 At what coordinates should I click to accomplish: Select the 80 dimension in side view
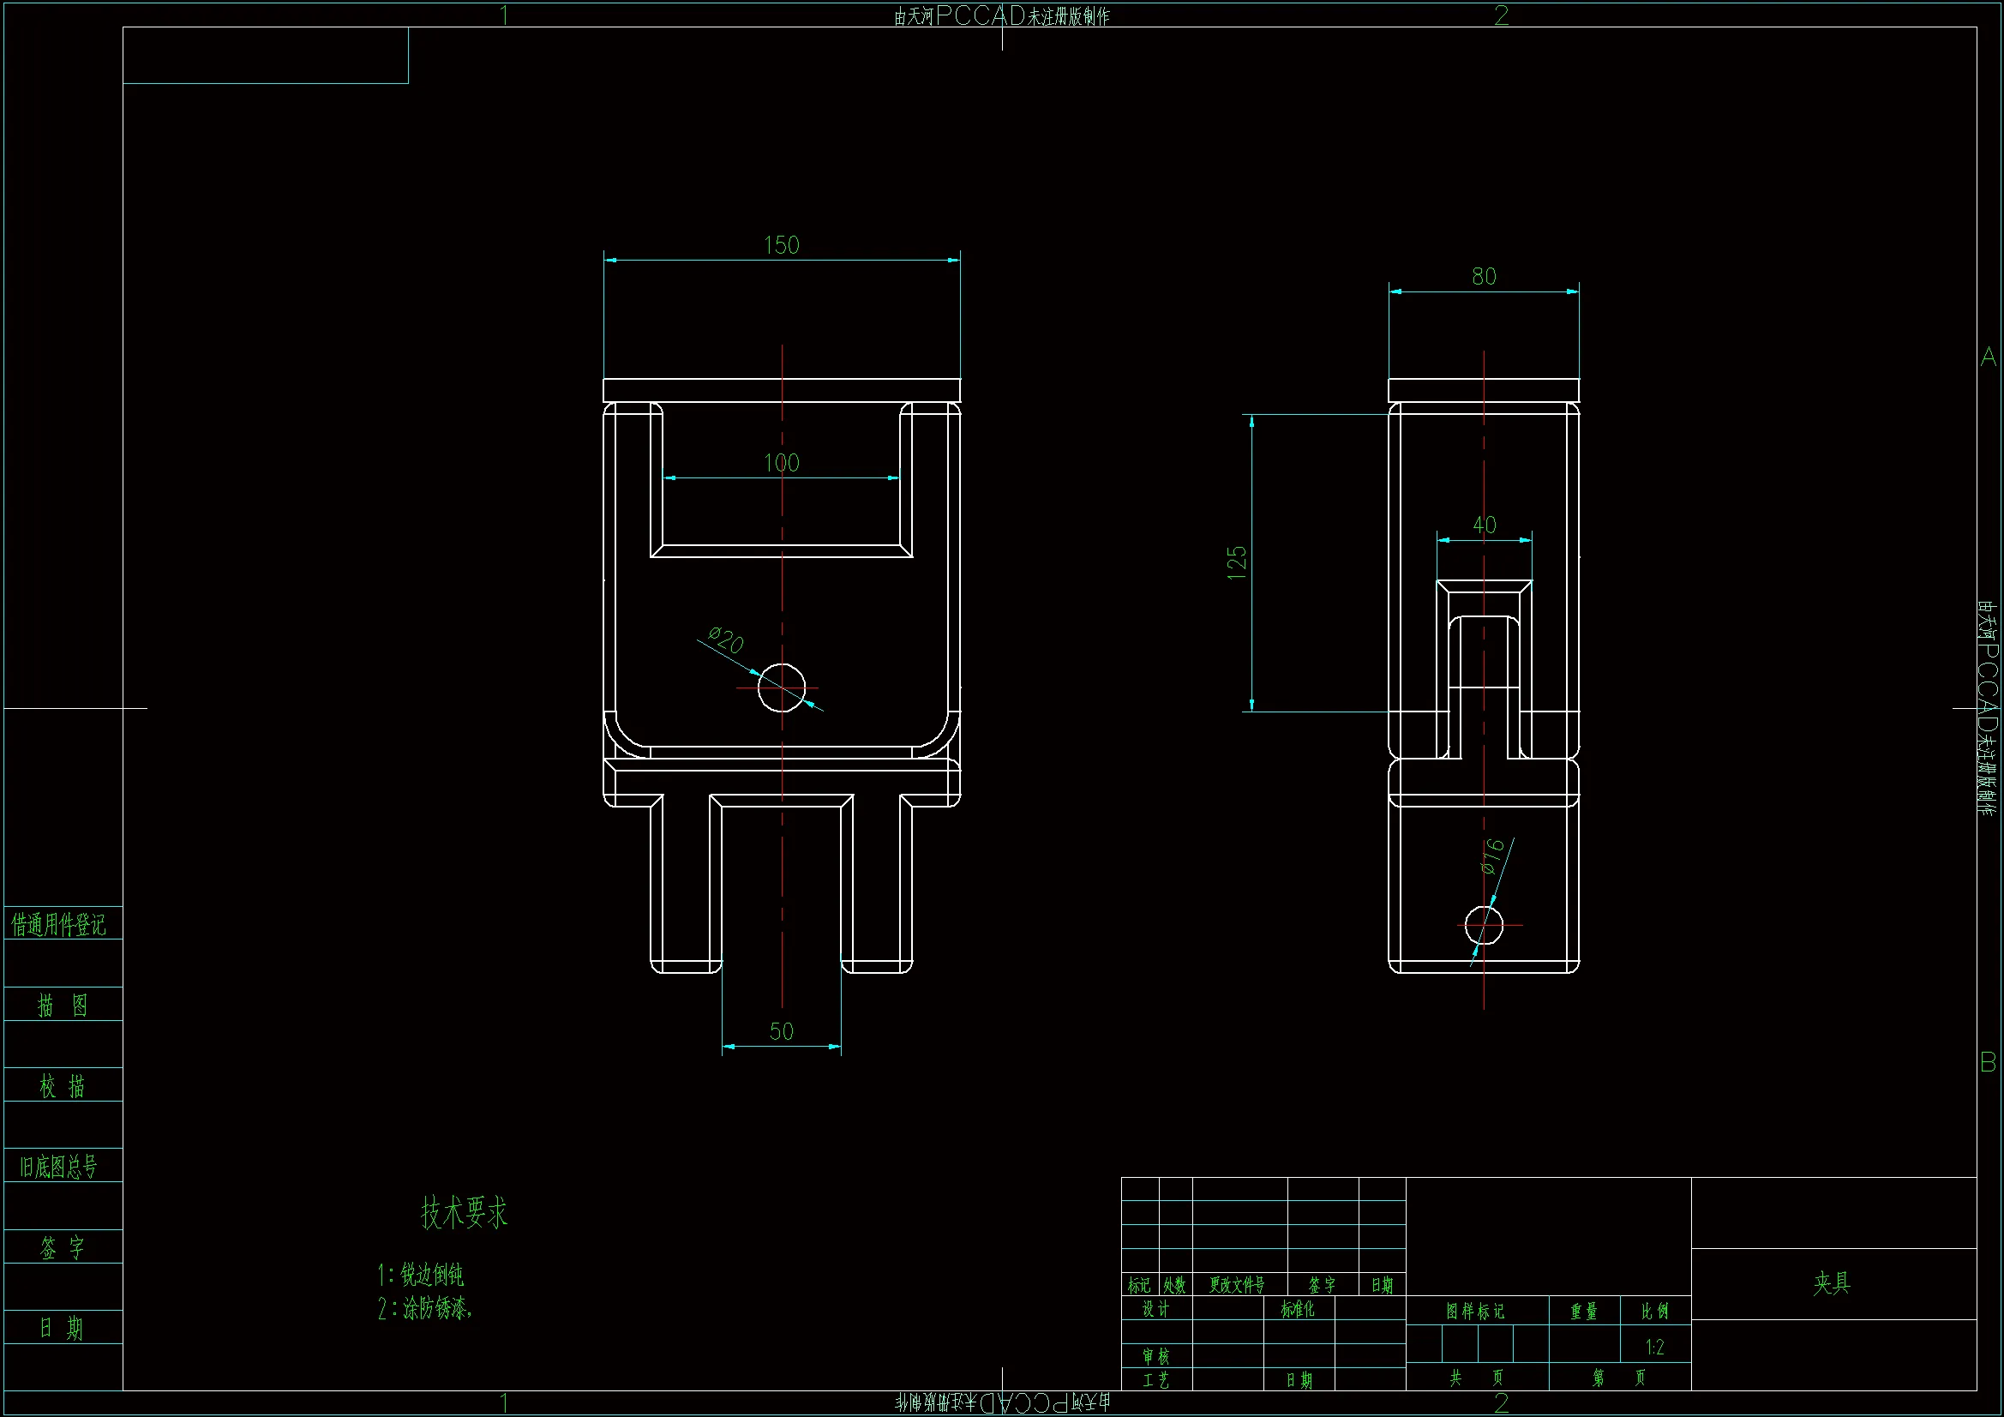coord(1484,277)
